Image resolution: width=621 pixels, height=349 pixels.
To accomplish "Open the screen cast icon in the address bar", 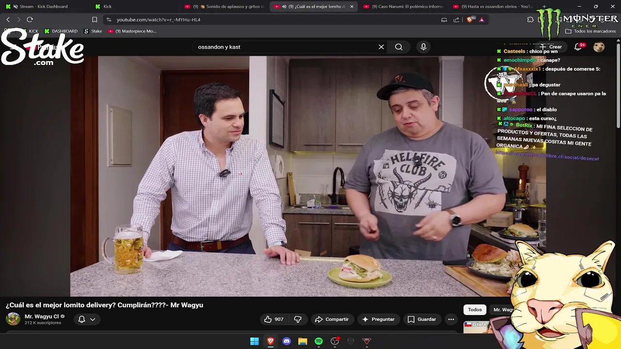I will coord(444,19).
